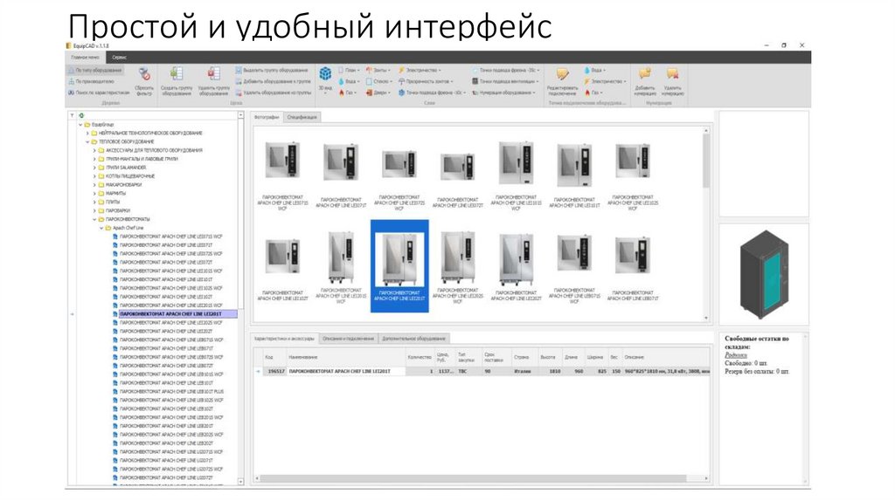Image resolution: width=895 pixels, height=501 pixels.
Task: Select tree item ПАРОКОНВЕКТОМАТ APACH CHEF LINE LEI201T
Action: pos(170,314)
